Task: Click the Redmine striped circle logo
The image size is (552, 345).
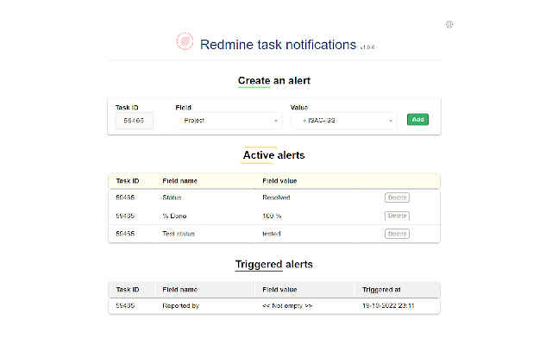Action: (185, 41)
